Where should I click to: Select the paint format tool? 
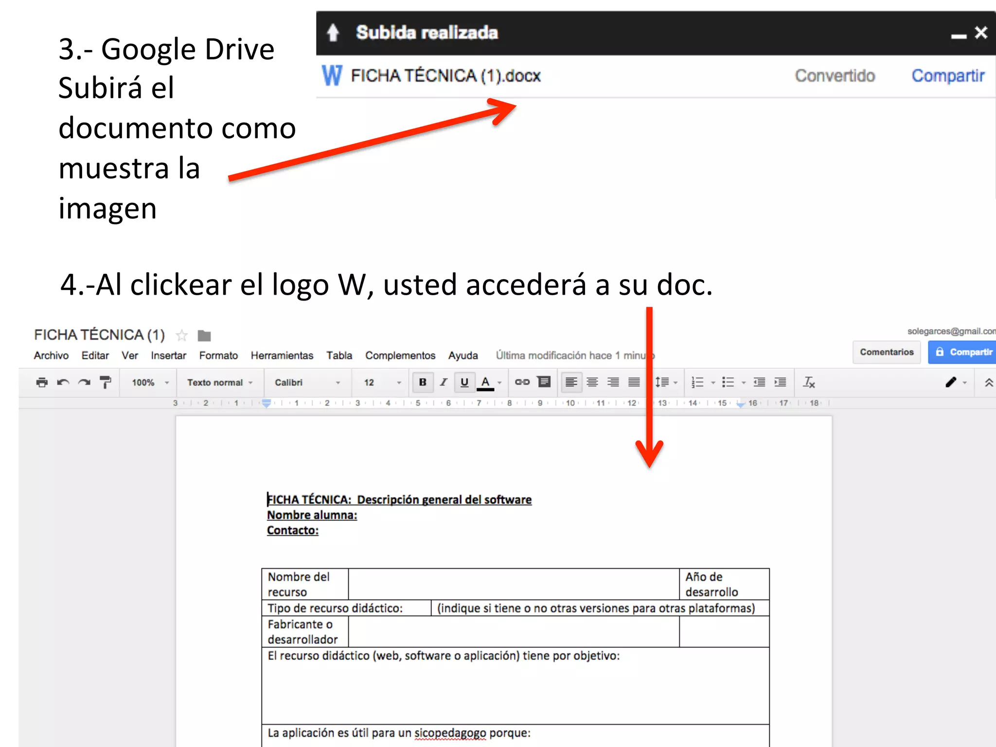click(x=105, y=383)
